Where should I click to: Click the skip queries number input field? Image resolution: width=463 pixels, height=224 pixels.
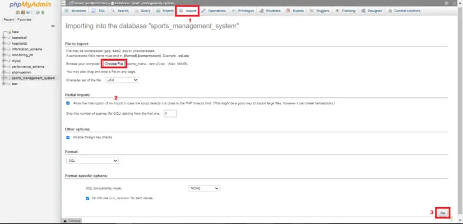pyautogui.click(x=170, y=114)
